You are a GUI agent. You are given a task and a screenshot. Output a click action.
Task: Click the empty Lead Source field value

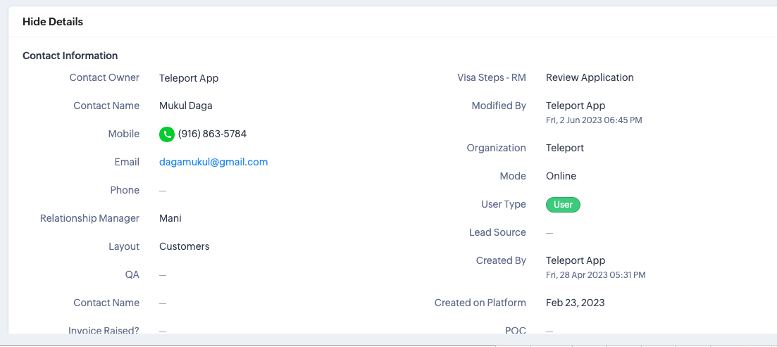pyautogui.click(x=549, y=233)
